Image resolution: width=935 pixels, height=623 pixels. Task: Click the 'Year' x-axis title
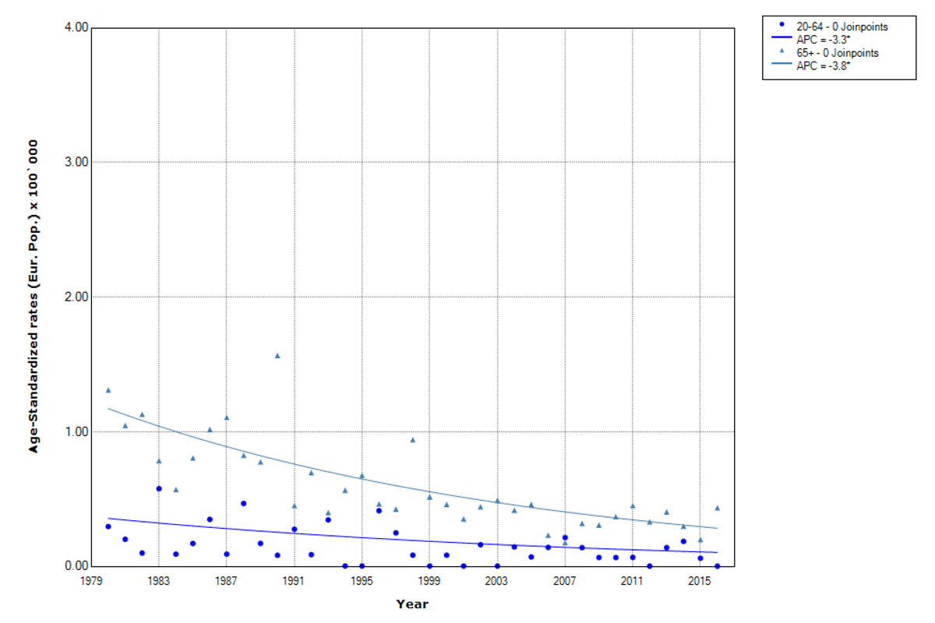click(x=411, y=604)
